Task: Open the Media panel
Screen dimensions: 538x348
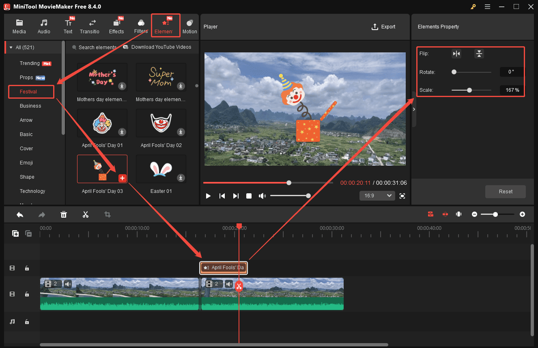Action: pos(19,26)
